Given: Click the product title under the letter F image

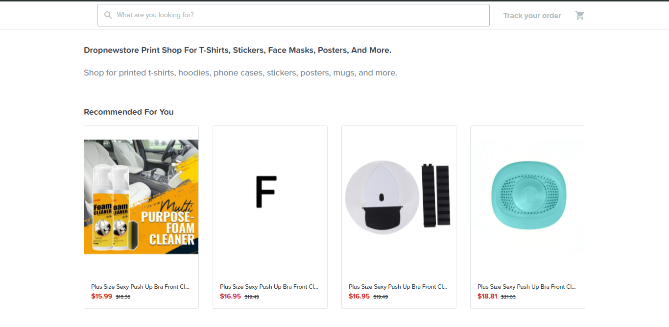Looking at the screenshot, I should coord(269,287).
